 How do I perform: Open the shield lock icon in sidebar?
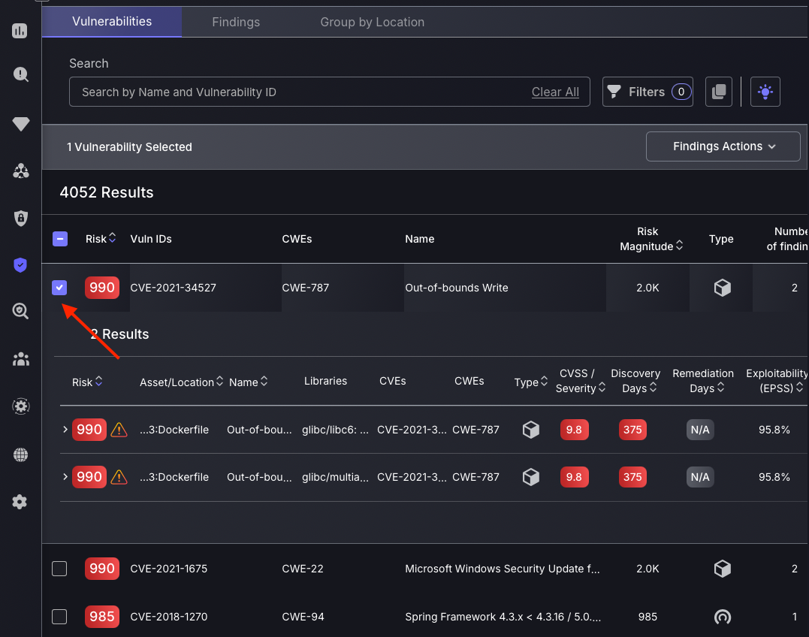coord(20,218)
